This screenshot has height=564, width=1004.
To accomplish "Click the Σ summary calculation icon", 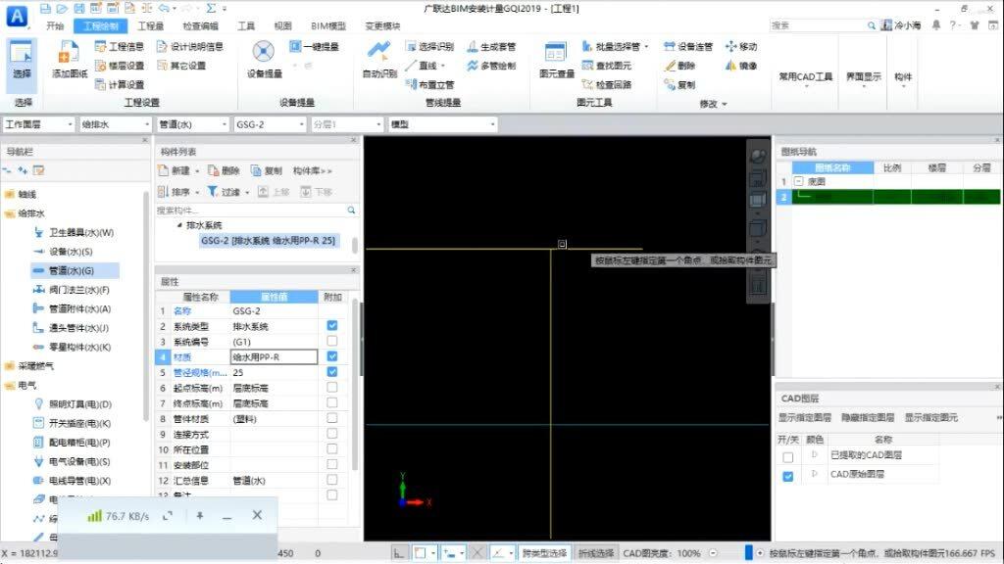I will (211, 9).
